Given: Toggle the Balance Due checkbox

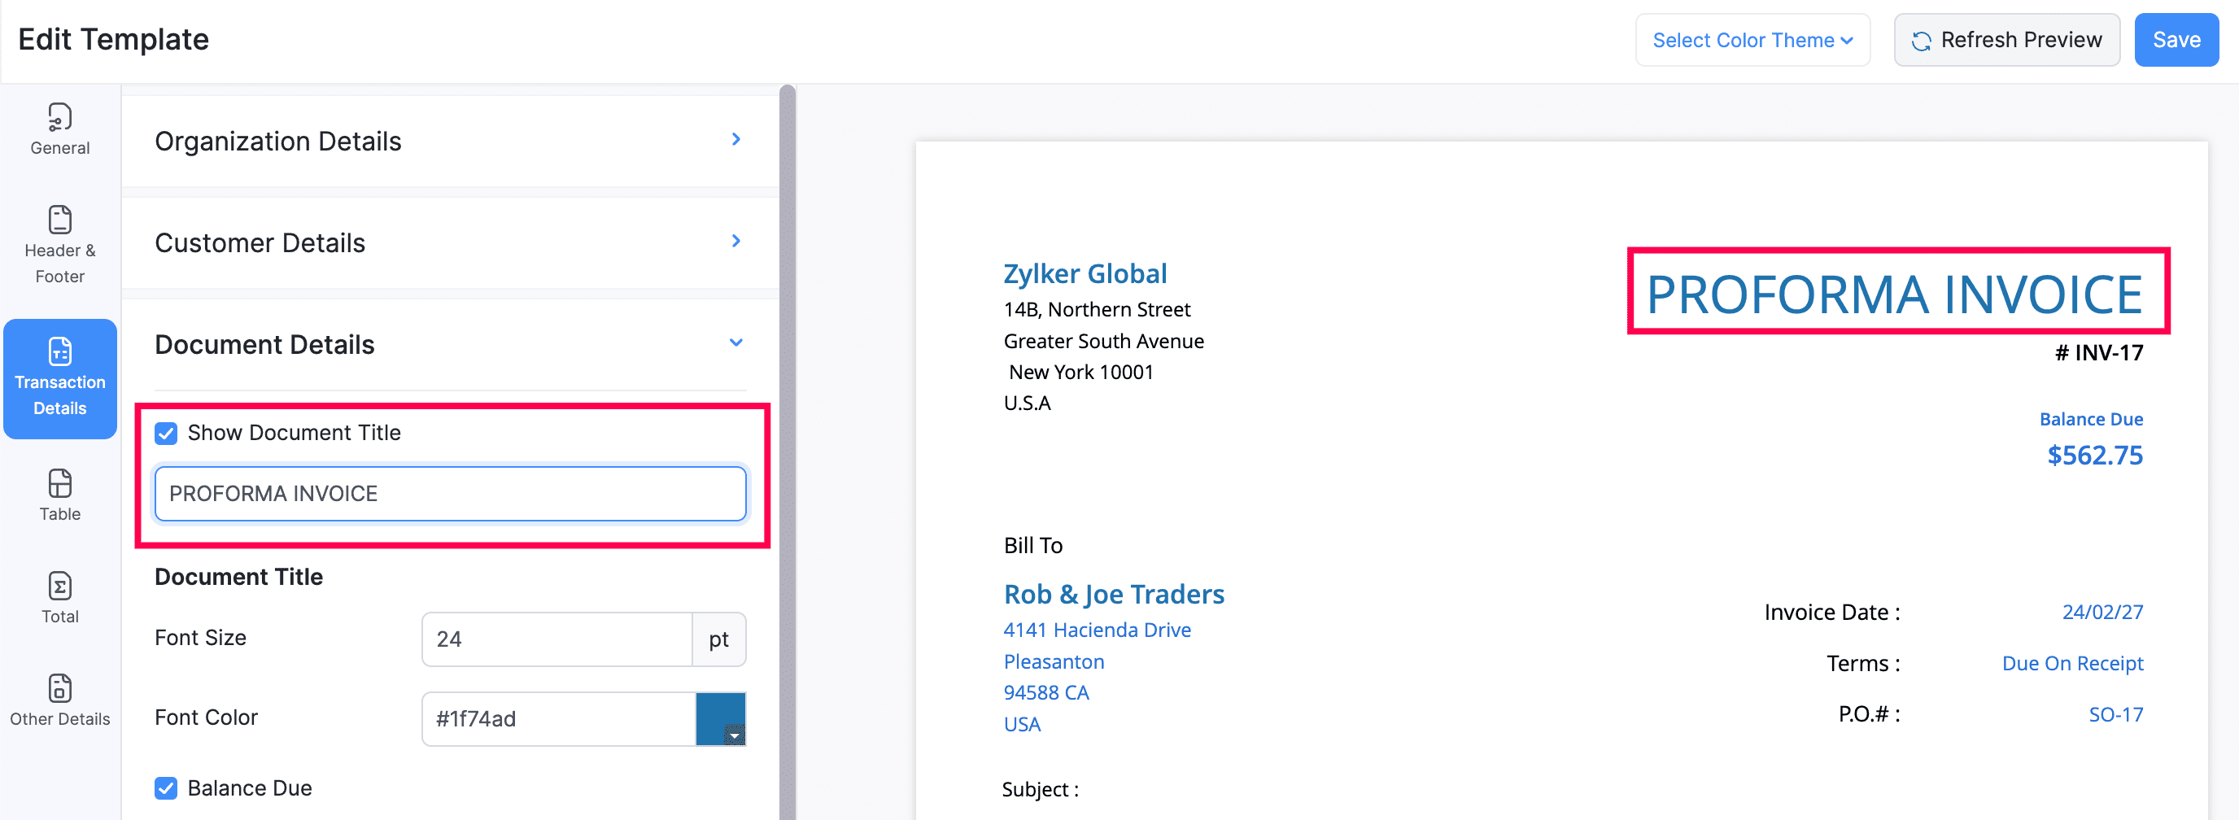Looking at the screenshot, I should pyautogui.click(x=166, y=787).
